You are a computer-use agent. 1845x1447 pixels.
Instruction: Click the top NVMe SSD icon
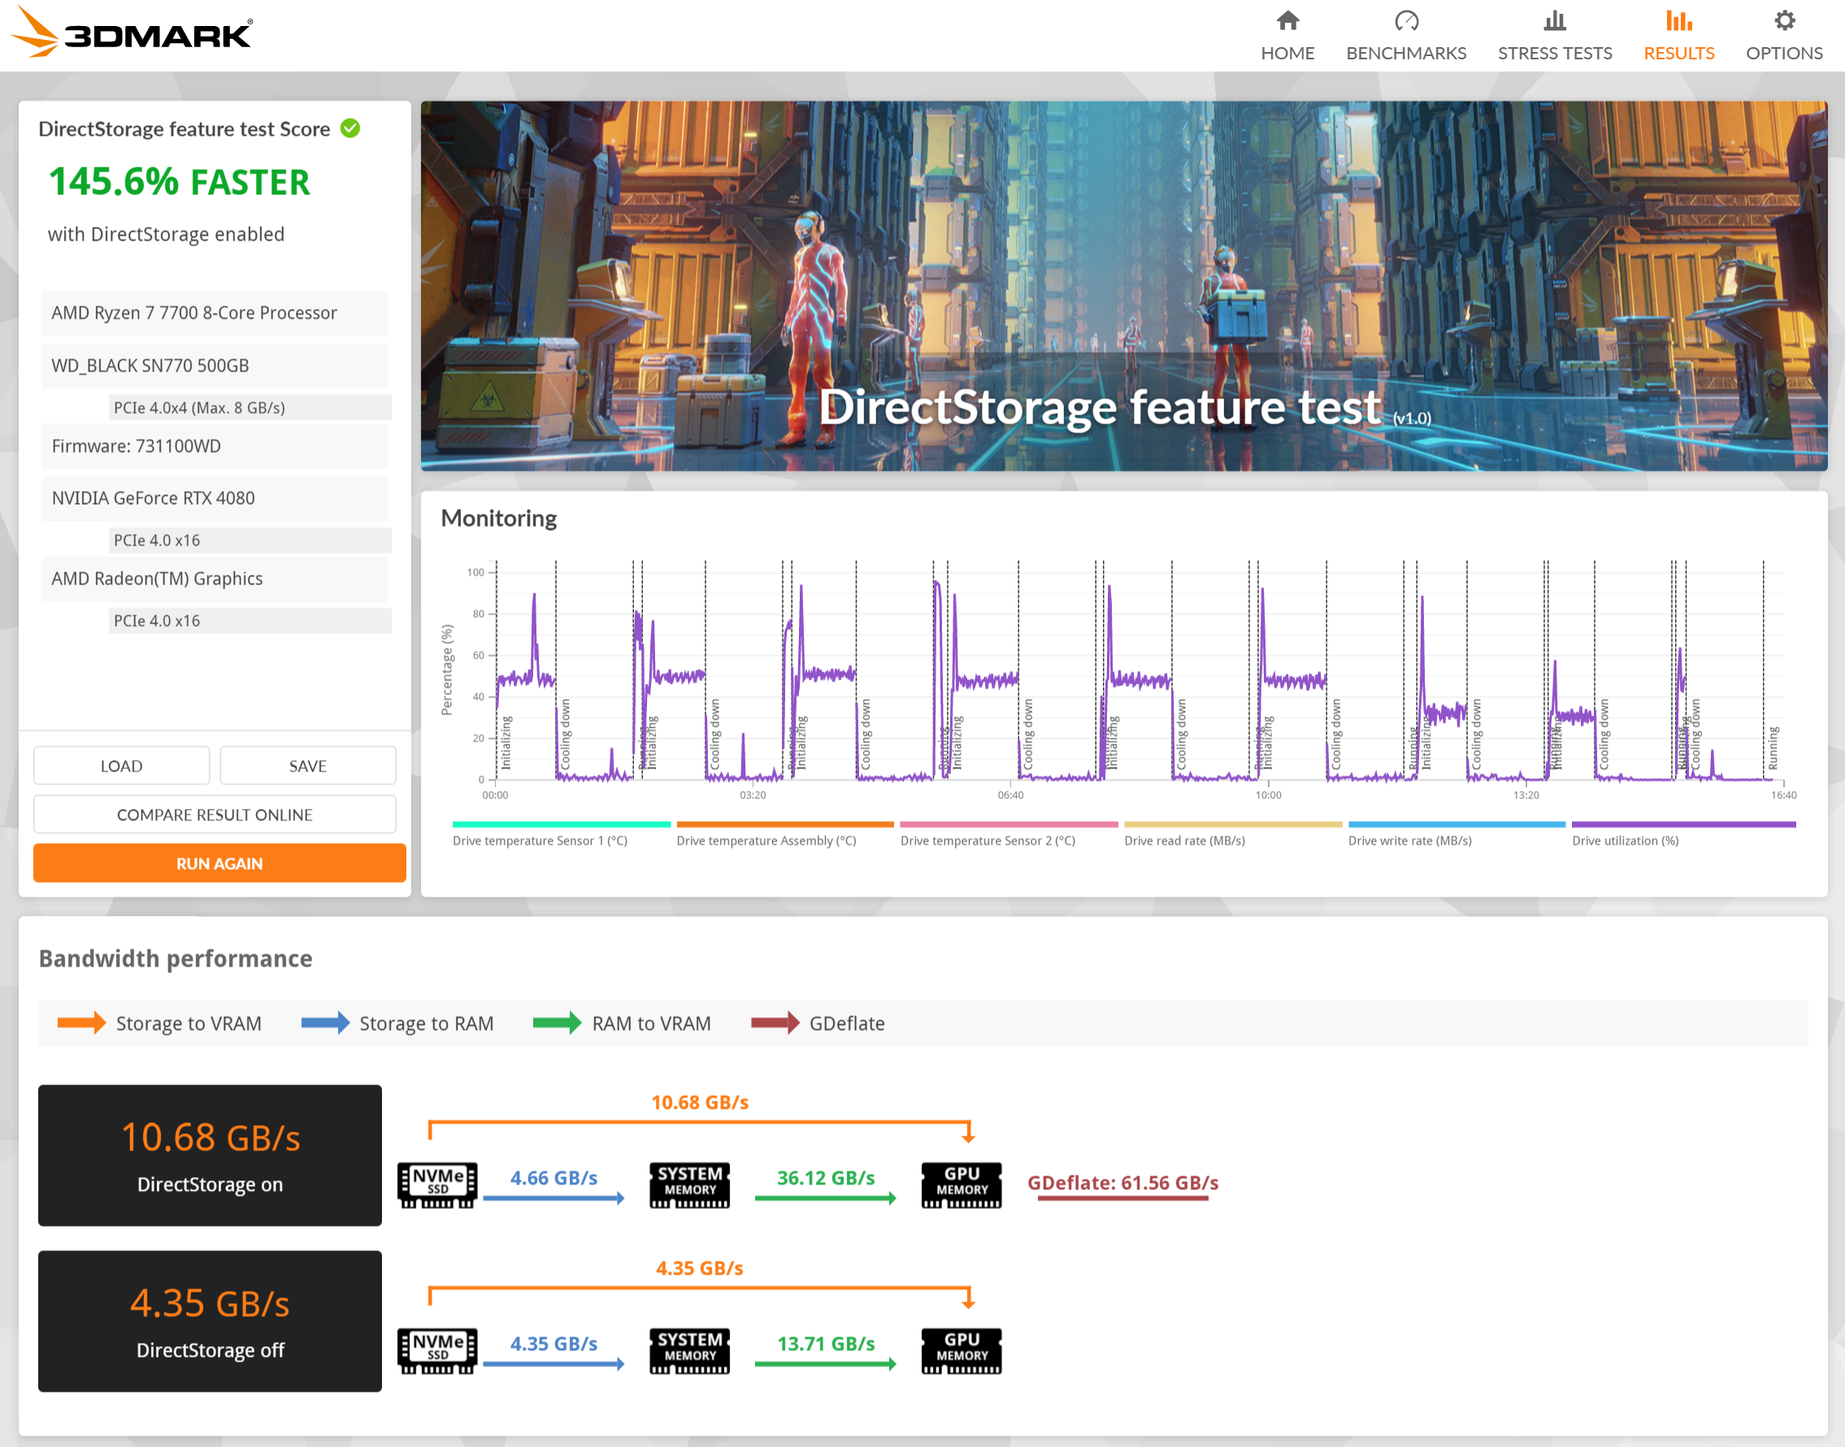(437, 1184)
